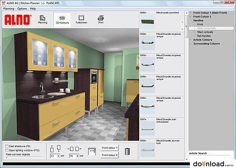
Task: Click the move handle up icon
Action: coord(52,149)
